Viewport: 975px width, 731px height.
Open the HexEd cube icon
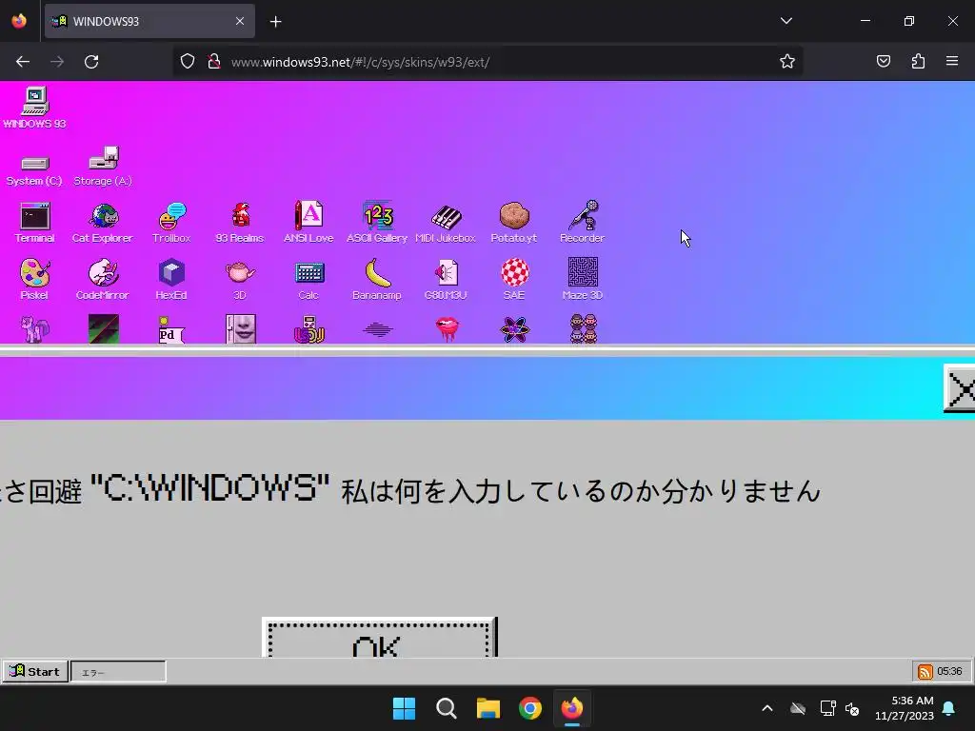[x=171, y=280]
